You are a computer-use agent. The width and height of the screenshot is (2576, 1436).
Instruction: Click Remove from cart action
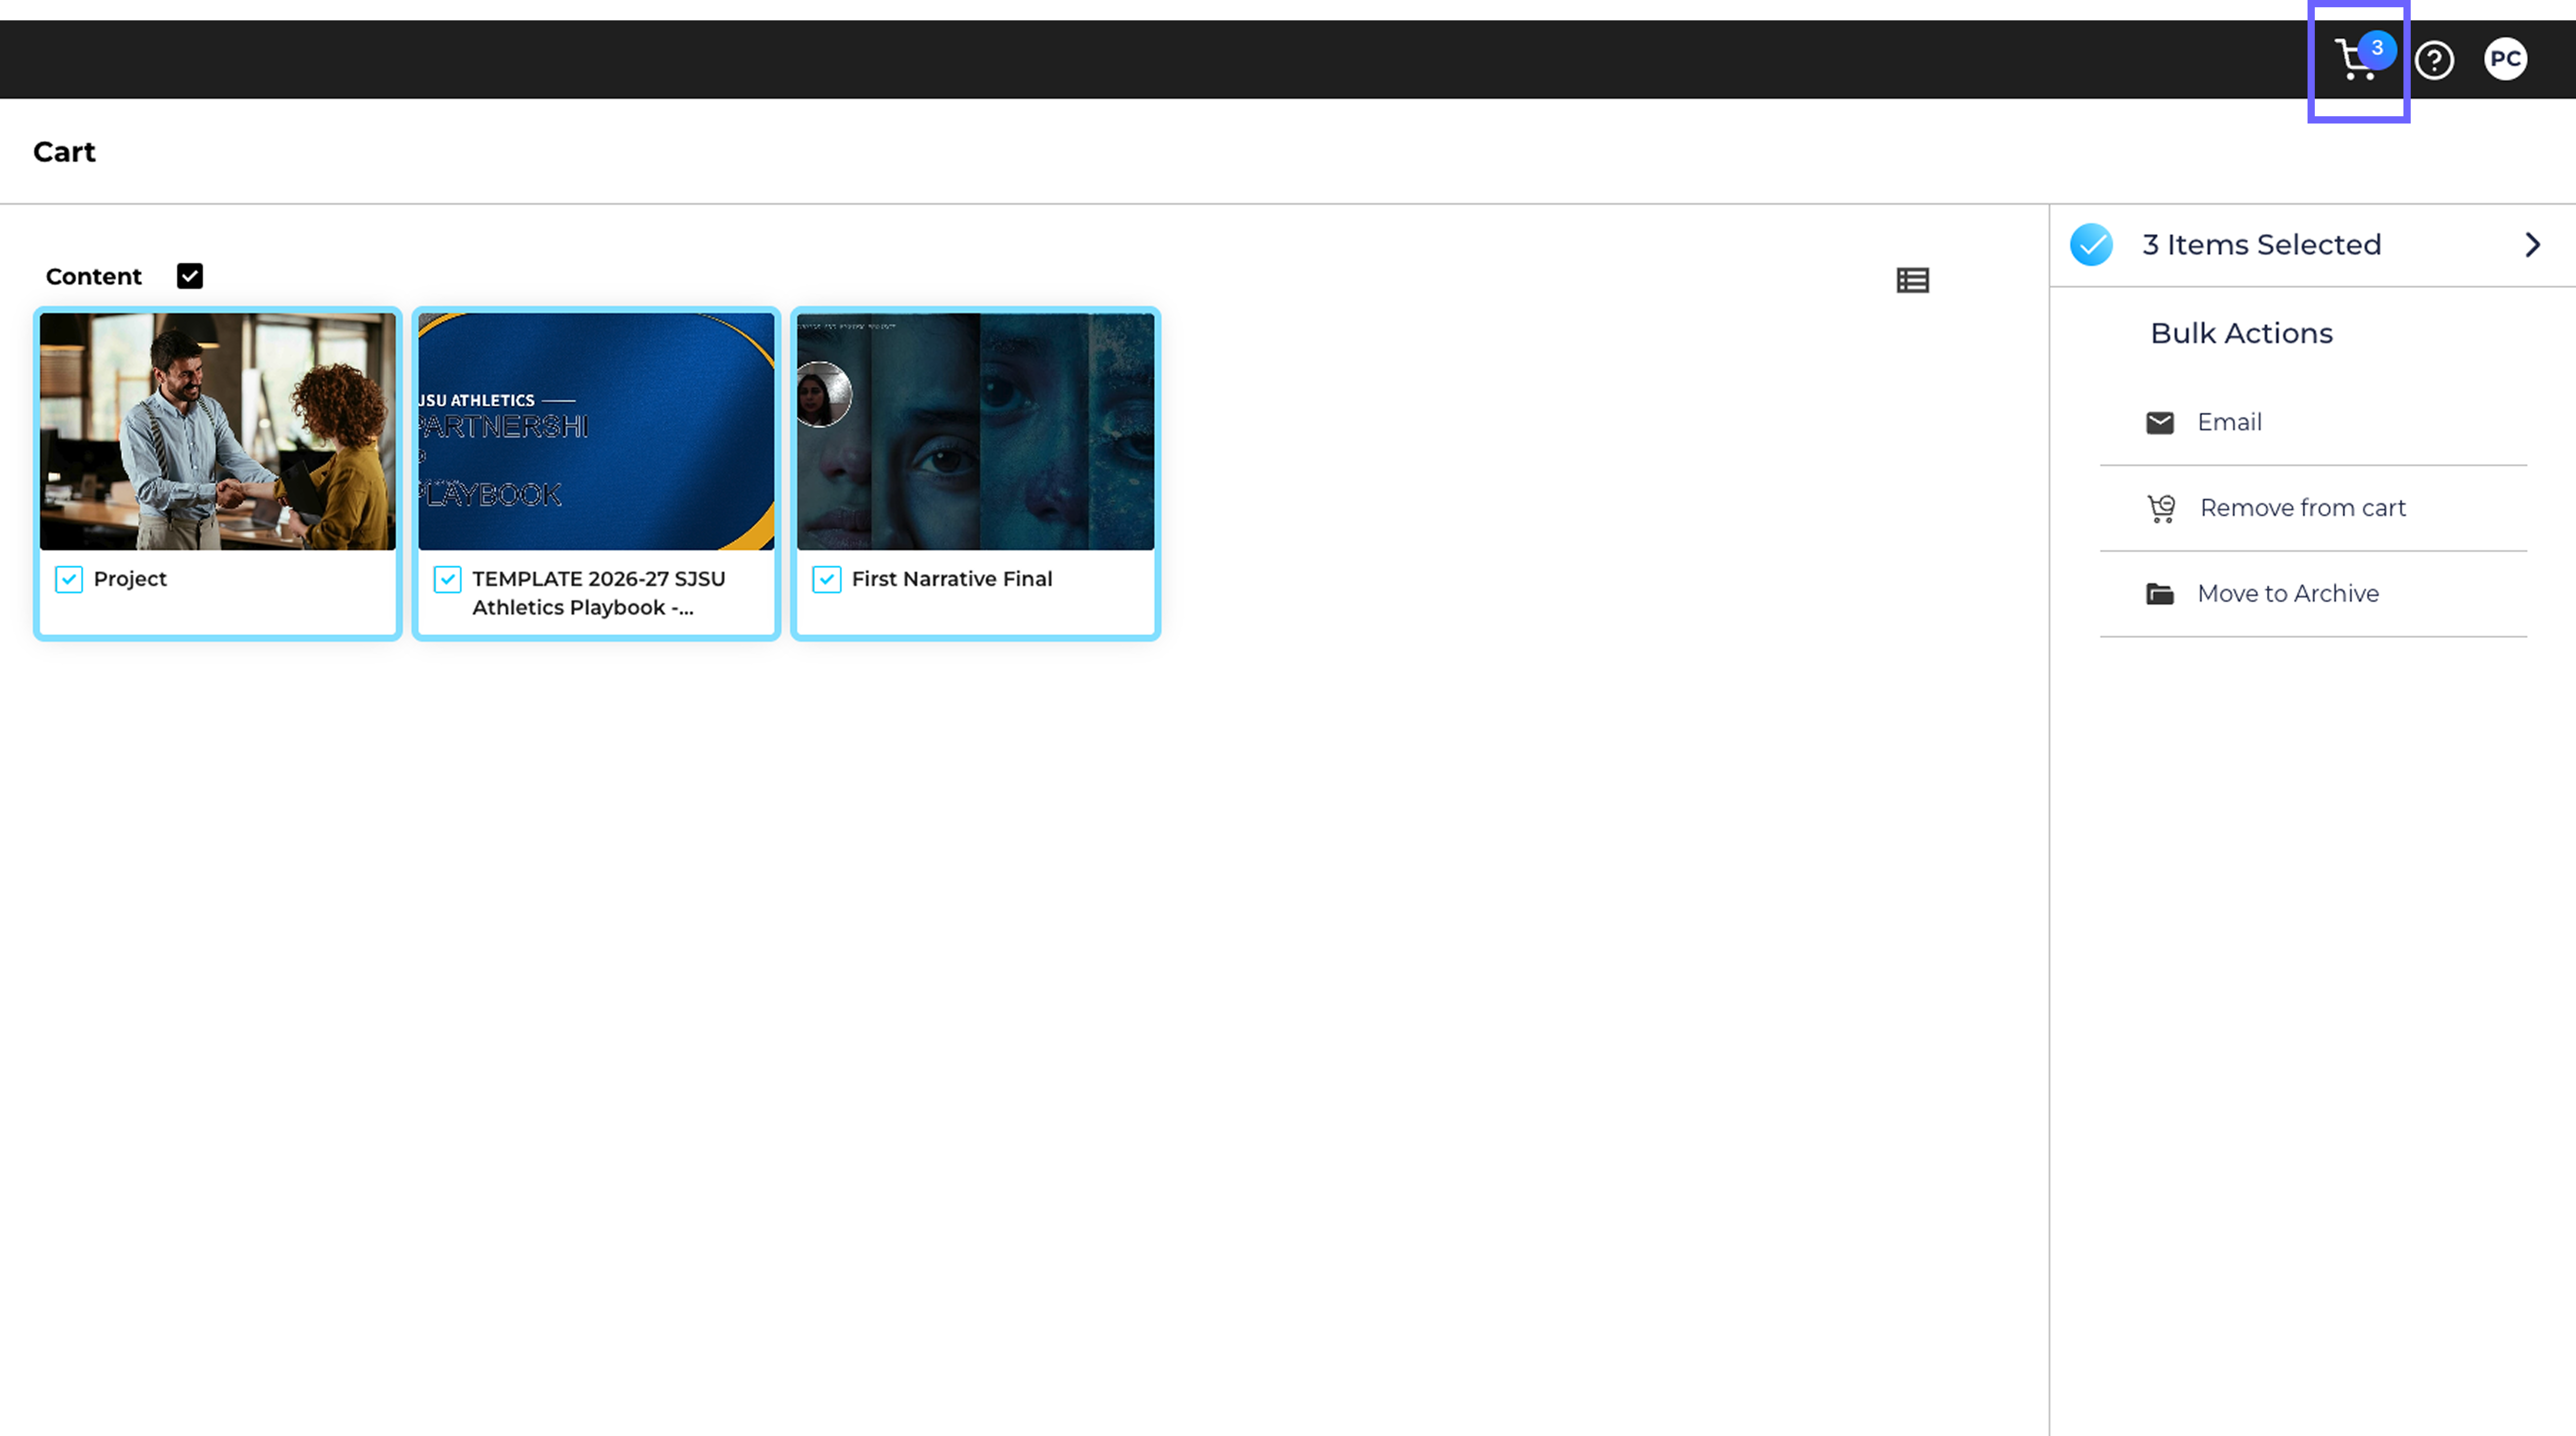click(2313, 508)
